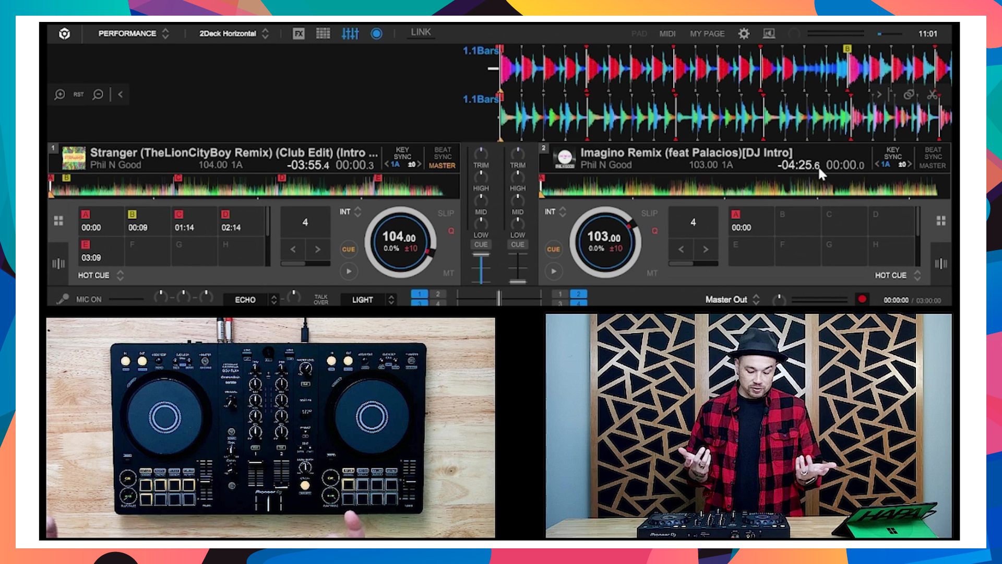
Task: Open the PERFORMANCE mode dropdown
Action: pos(134,33)
